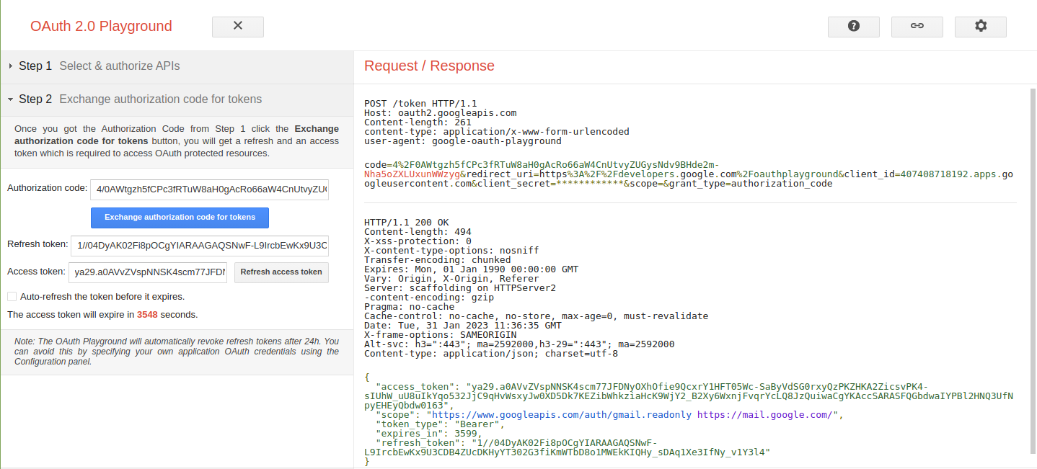
Task: Select the Access token input box
Action: pyautogui.click(x=149, y=272)
